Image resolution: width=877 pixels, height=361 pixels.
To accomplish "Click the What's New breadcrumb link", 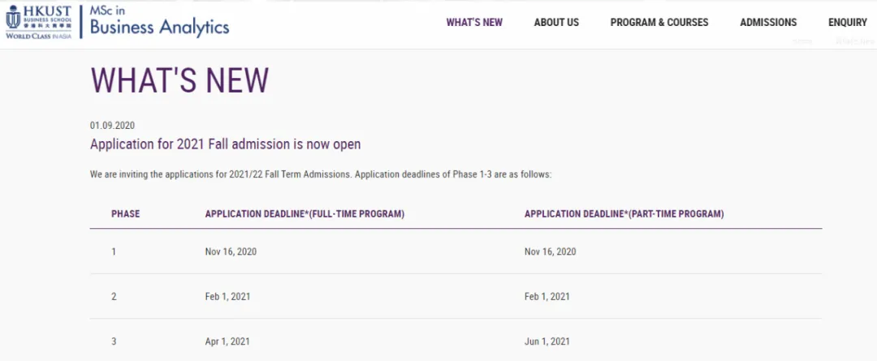I will tap(854, 41).
